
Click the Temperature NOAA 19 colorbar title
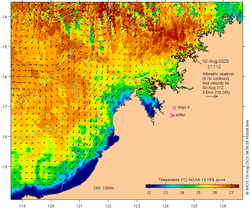pyautogui.click(x=192, y=180)
